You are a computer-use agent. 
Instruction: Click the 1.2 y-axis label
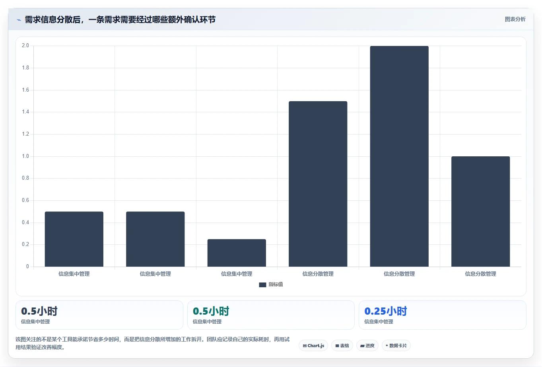(x=25, y=134)
